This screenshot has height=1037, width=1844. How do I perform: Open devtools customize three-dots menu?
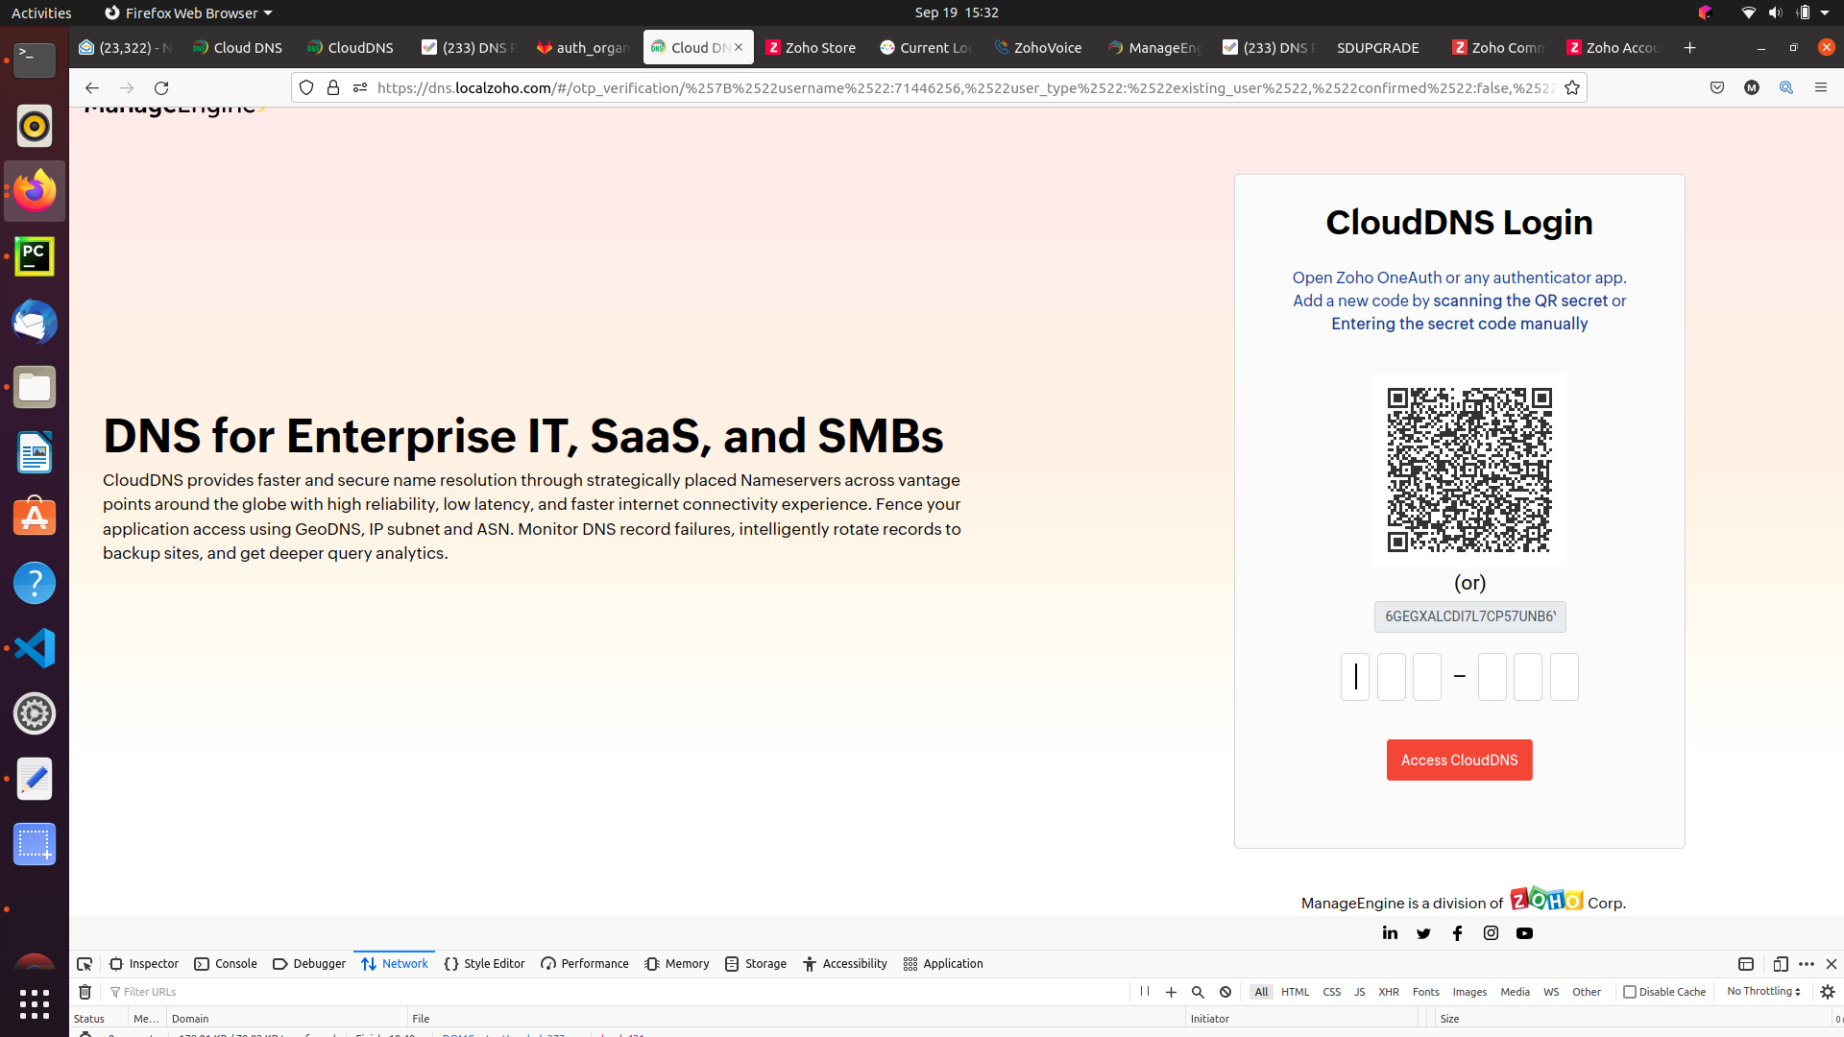[x=1807, y=964]
